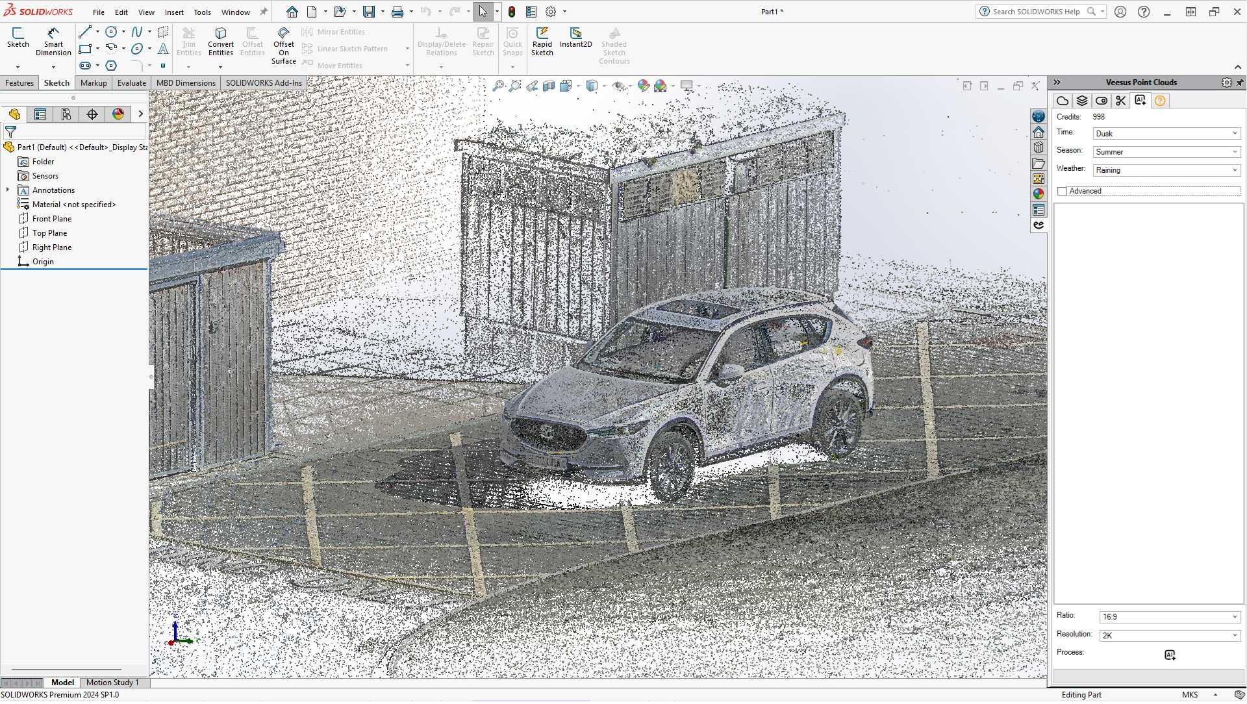Viewport: 1247px width, 704px height.
Task: Enable the Advanced checkbox
Action: [1063, 190]
